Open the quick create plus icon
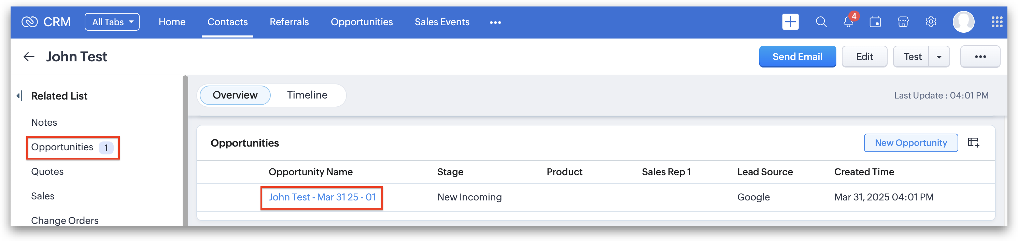Viewport: 1018px width, 241px height. pyautogui.click(x=790, y=22)
